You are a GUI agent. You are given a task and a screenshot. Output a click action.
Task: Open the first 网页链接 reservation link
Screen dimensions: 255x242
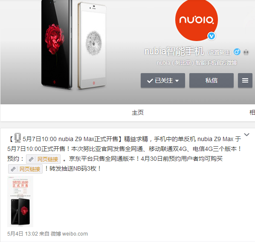(48, 159)
